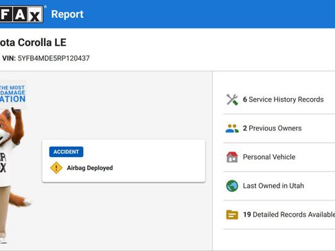
Task: Click the wrench service history icon
Action: [x=232, y=99]
